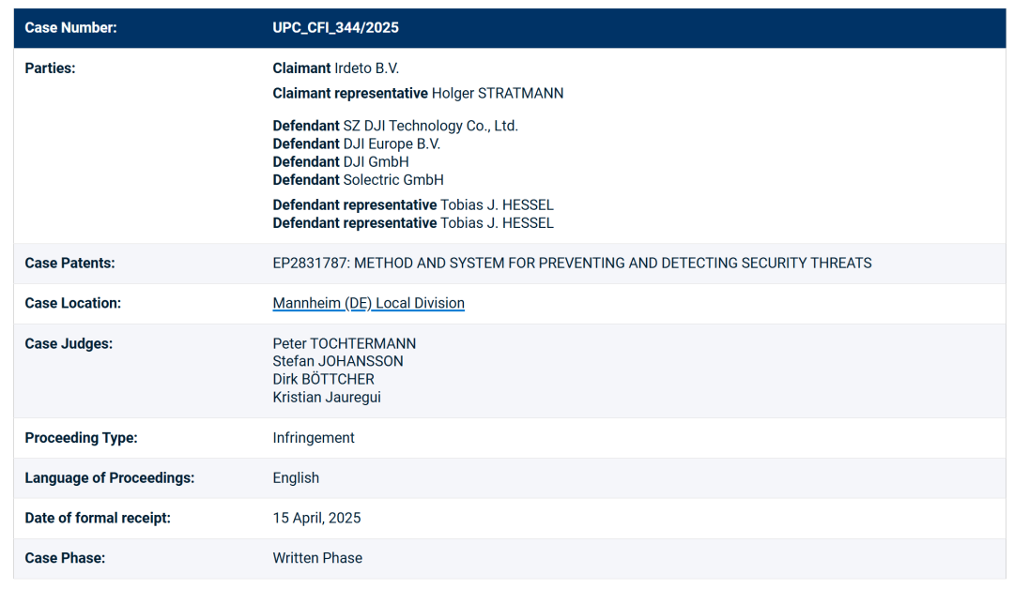This screenshot has width=1014, height=589.
Task: Click judge Dirk BÖTTCHER
Action: [323, 379]
